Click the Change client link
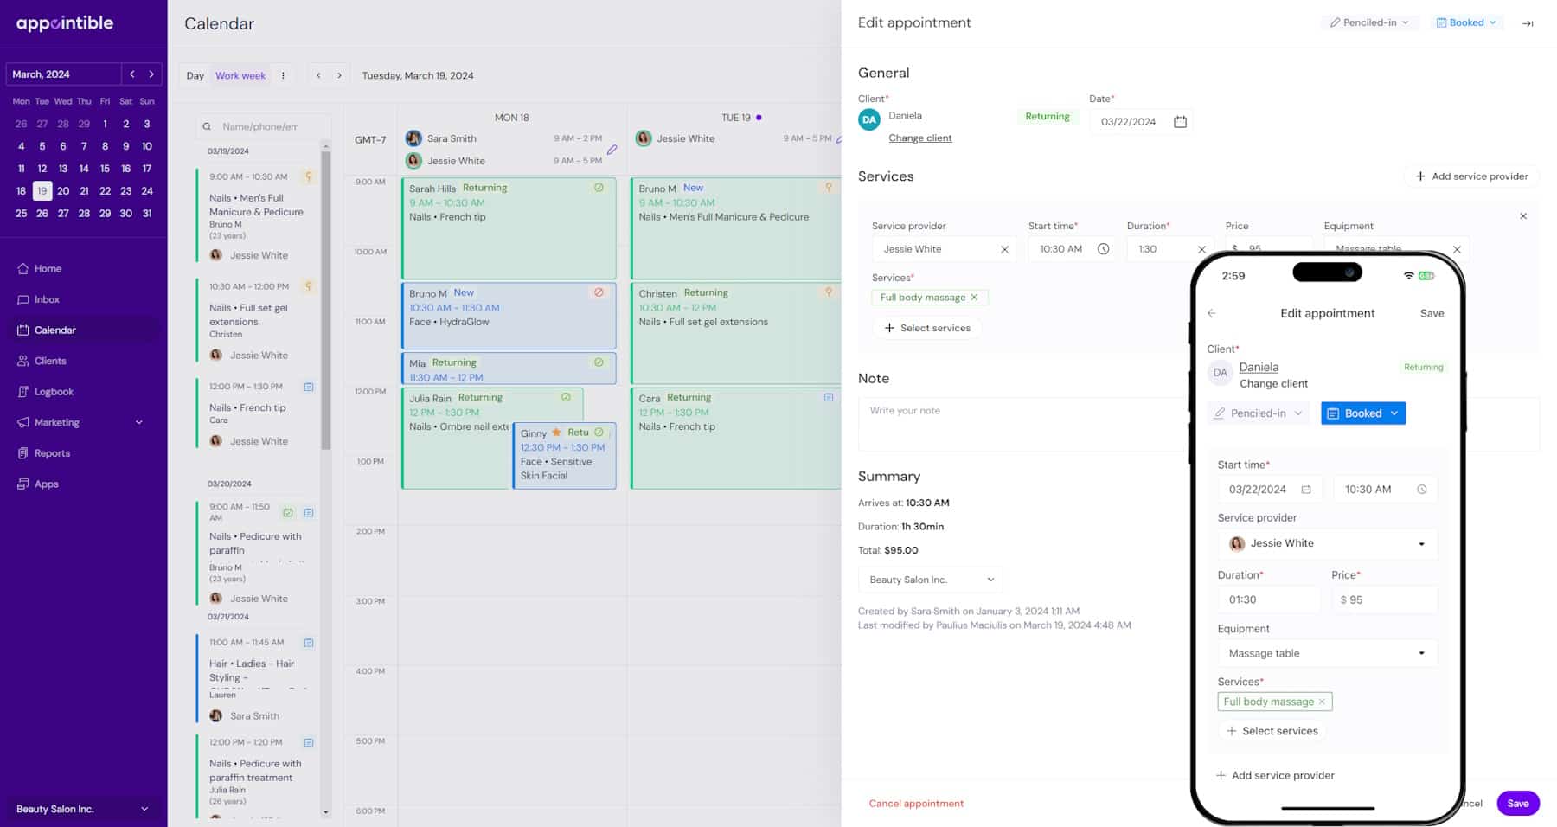This screenshot has height=827, width=1557. [919, 138]
